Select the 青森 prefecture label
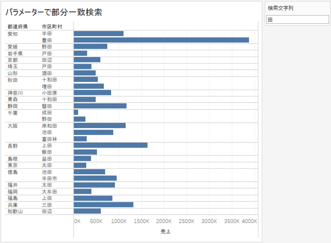The width and height of the screenshot is (331, 243). 13,99
